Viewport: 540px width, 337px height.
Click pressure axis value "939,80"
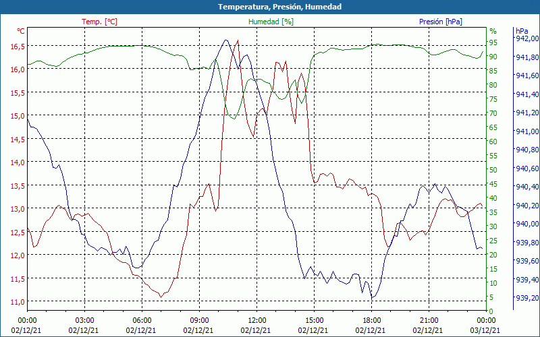527,243
